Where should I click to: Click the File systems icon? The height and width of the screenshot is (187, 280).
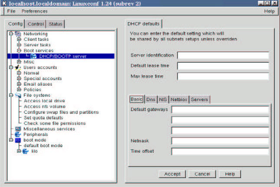tap(18, 95)
